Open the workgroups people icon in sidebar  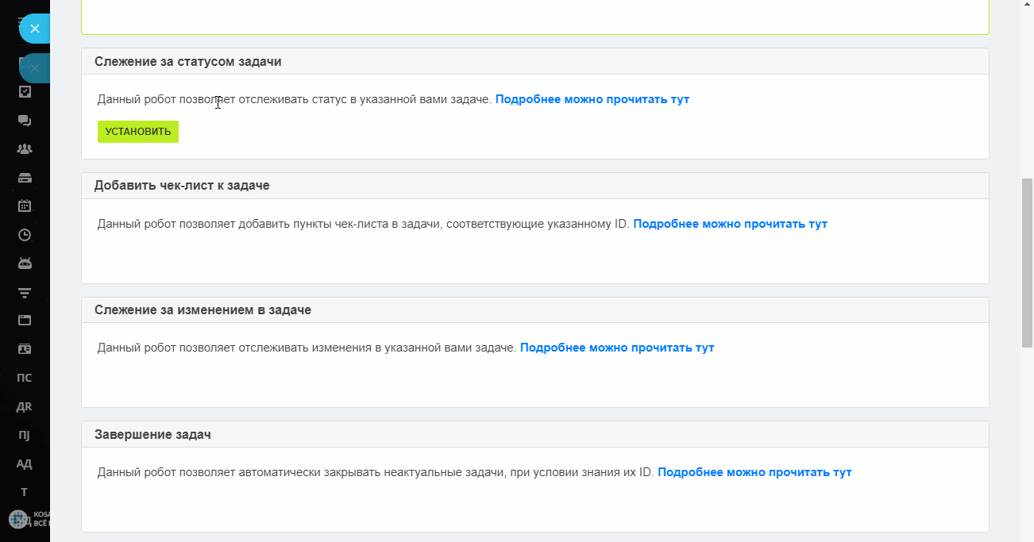click(25, 149)
